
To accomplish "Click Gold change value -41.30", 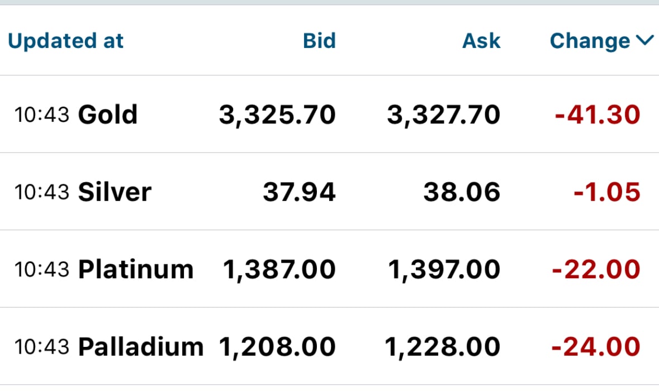I will 598,115.
